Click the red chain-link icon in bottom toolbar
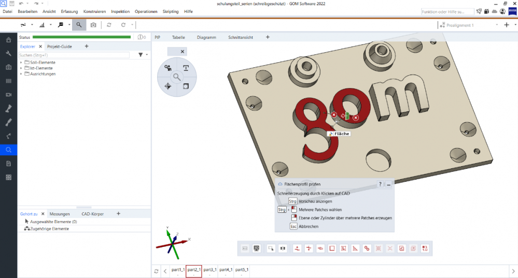Screen dimensions: 518x278 [x=367, y=248]
